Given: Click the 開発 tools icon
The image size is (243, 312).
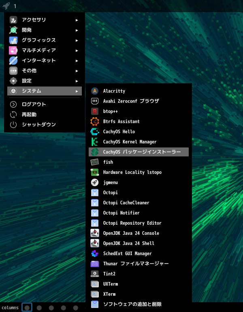Looking at the screenshot, I should point(13,30).
